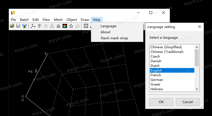Click the language list down scroll arrow

pos(197,89)
